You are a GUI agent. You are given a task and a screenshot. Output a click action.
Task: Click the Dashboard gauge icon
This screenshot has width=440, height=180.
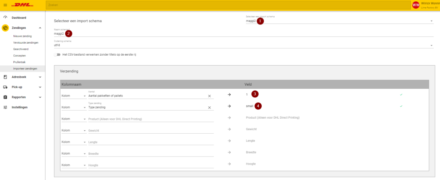pyautogui.click(x=5, y=18)
